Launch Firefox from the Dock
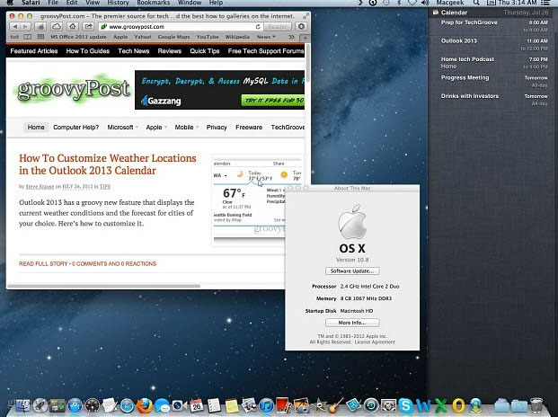Viewport: 558px width, 417px height. (145, 405)
